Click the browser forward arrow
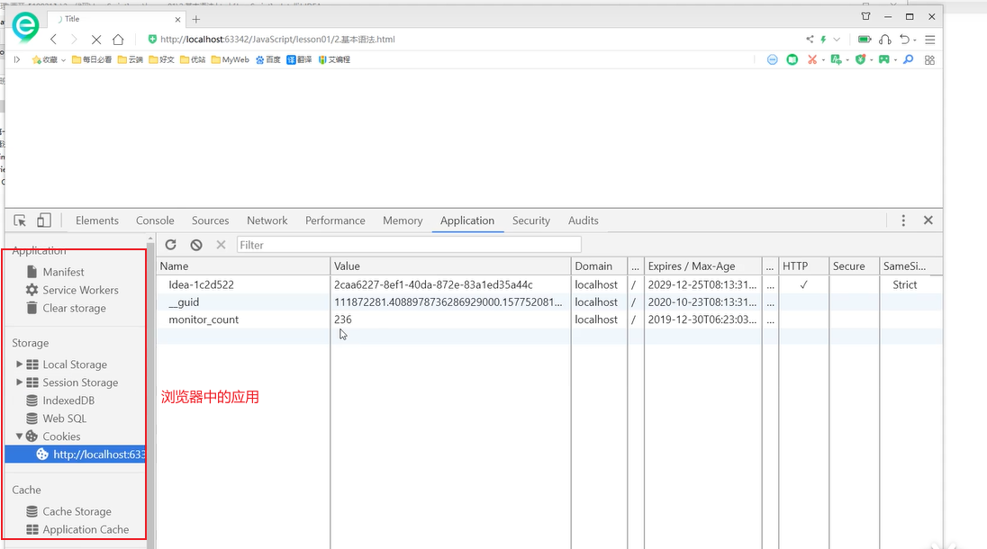987x549 pixels. (x=74, y=39)
